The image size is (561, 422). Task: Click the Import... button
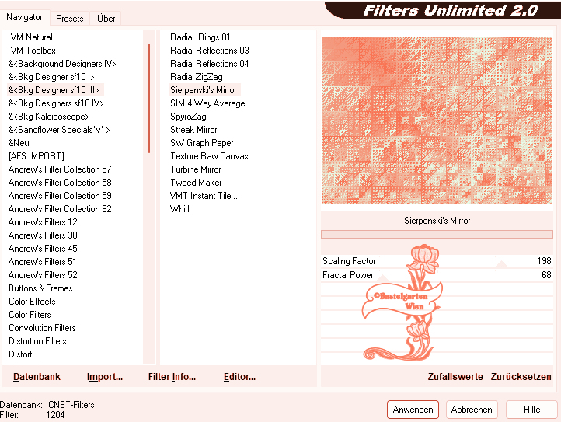(x=105, y=377)
